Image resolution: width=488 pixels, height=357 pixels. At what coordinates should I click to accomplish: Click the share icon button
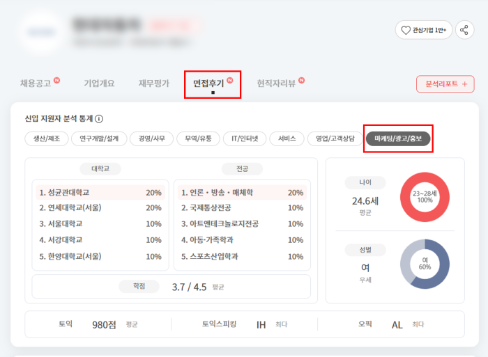click(x=464, y=30)
